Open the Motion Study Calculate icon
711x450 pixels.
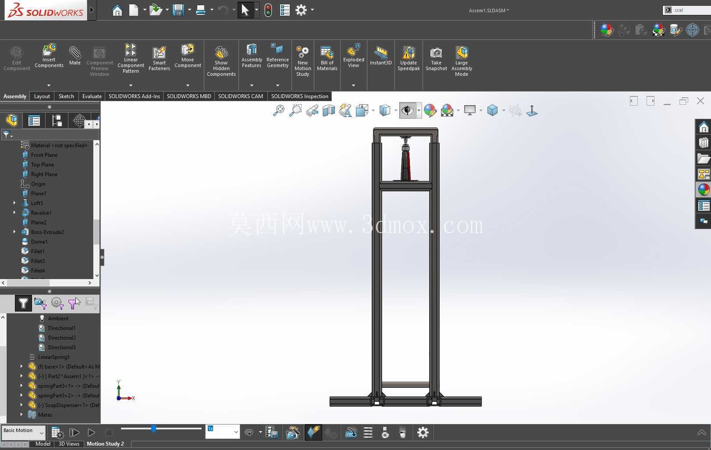(x=57, y=433)
